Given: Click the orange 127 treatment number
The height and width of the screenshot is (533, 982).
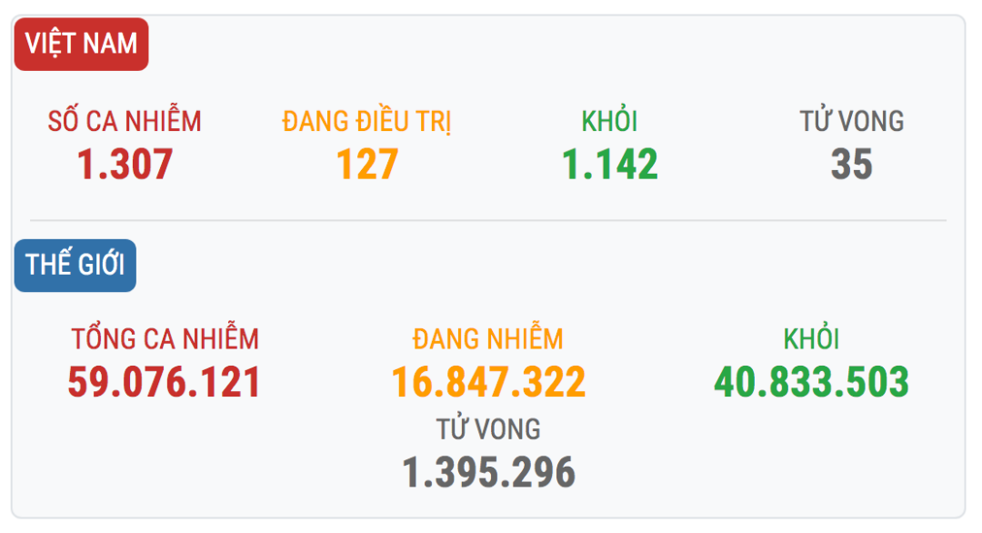Looking at the screenshot, I should pyautogui.click(x=367, y=165).
